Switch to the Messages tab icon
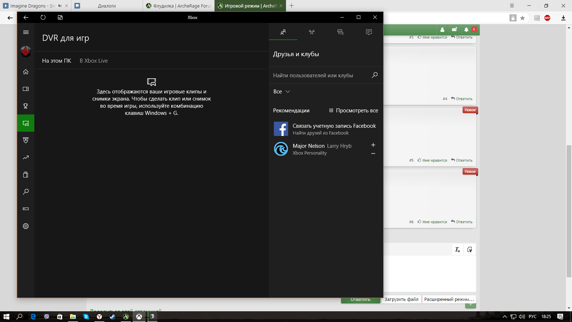This screenshot has width=572, height=322. [x=340, y=32]
